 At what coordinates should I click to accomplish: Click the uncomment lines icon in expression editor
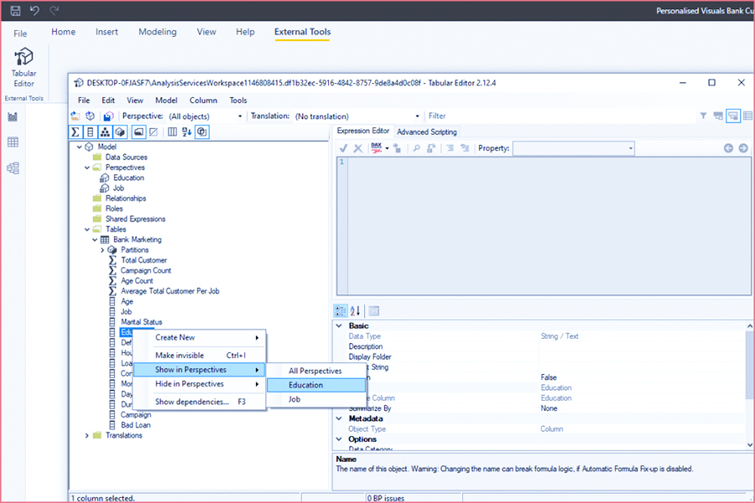coord(465,148)
